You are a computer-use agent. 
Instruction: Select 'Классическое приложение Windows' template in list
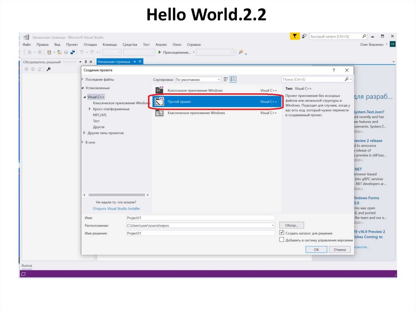coord(217,113)
